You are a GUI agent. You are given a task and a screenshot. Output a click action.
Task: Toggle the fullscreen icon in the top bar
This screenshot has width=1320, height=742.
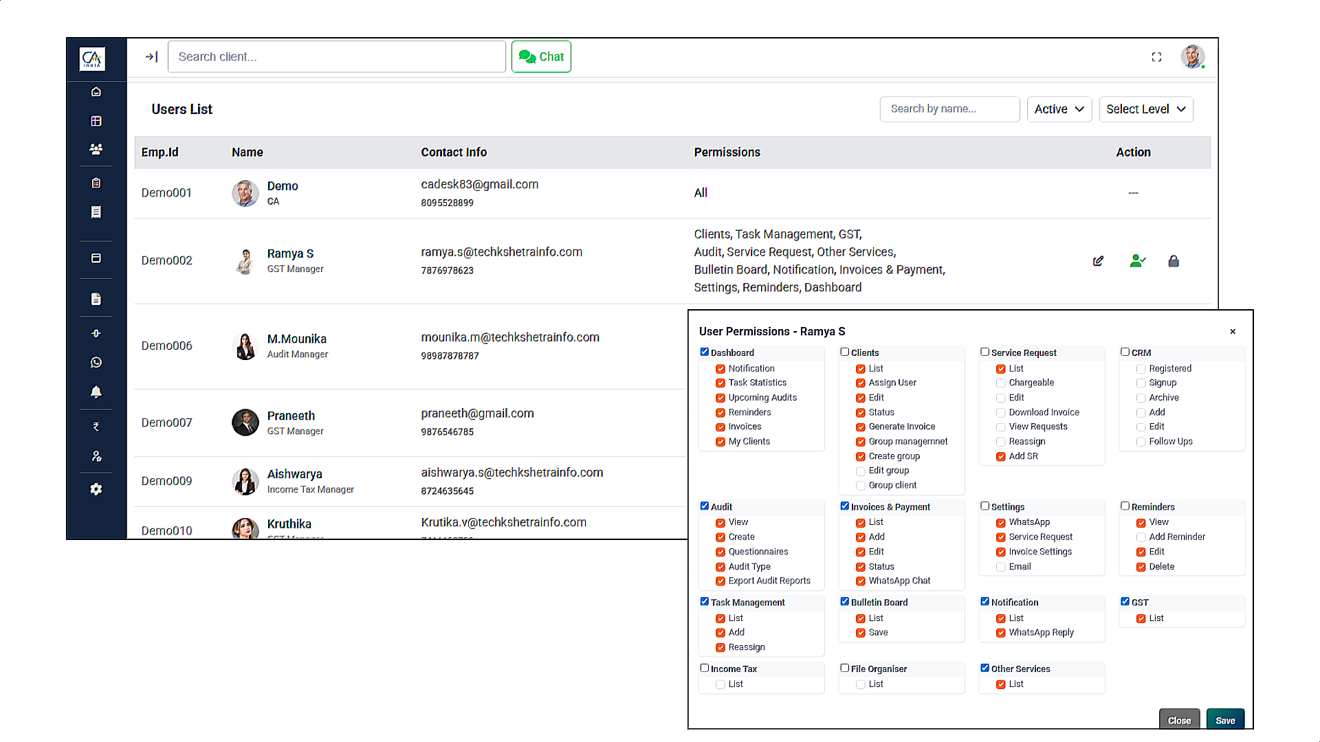(1156, 57)
